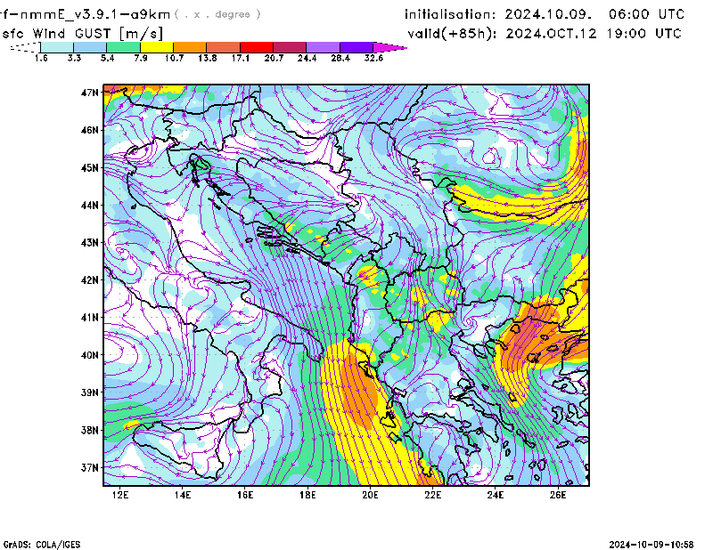
Task: Click the 40N latitude label
Action: (x=90, y=355)
